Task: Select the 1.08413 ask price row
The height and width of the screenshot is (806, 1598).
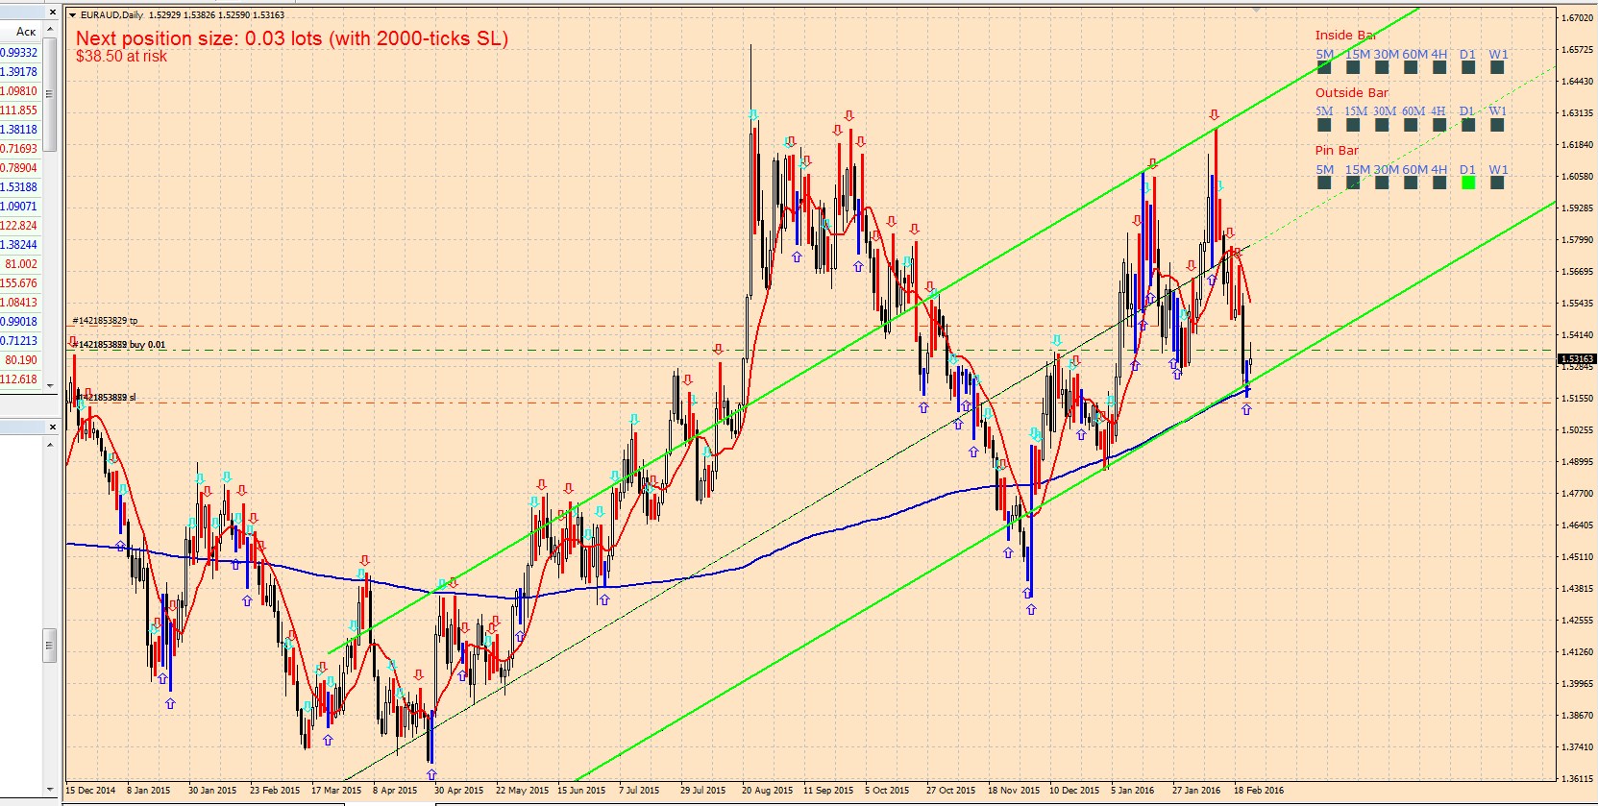Action: click(21, 303)
